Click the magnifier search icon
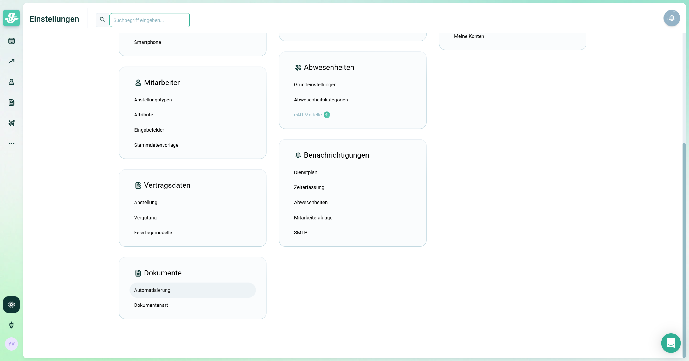Viewport: 689px width, 361px height. (102, 20)
